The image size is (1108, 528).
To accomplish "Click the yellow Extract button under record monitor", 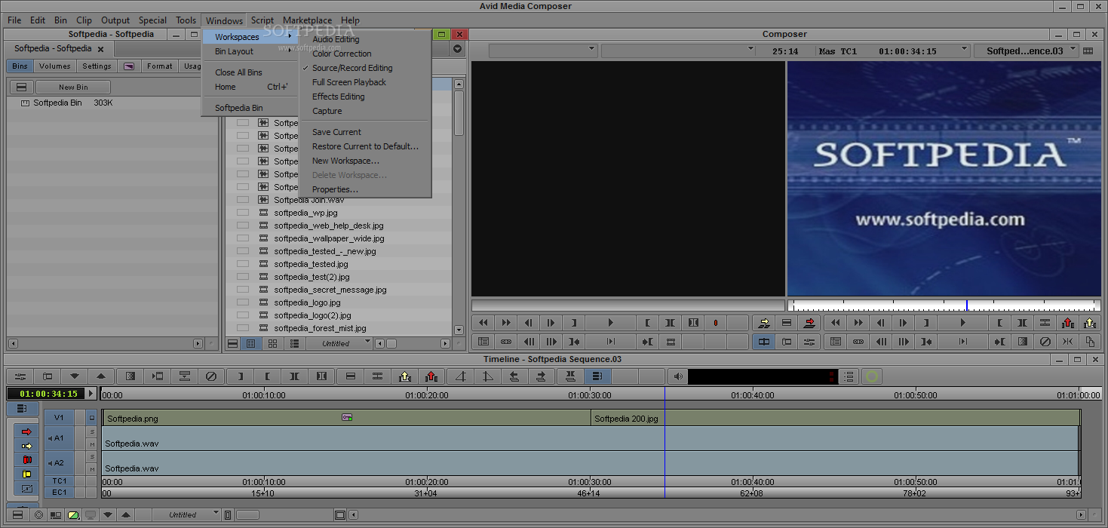I will tap(1090, 323).
